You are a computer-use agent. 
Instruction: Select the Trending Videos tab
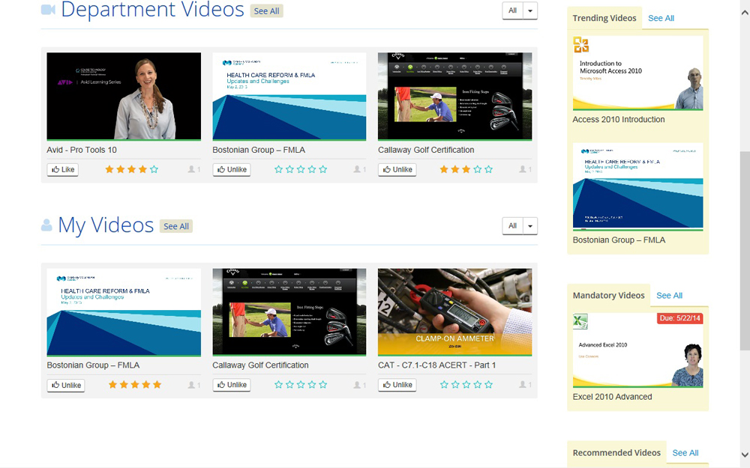point(604,18)
